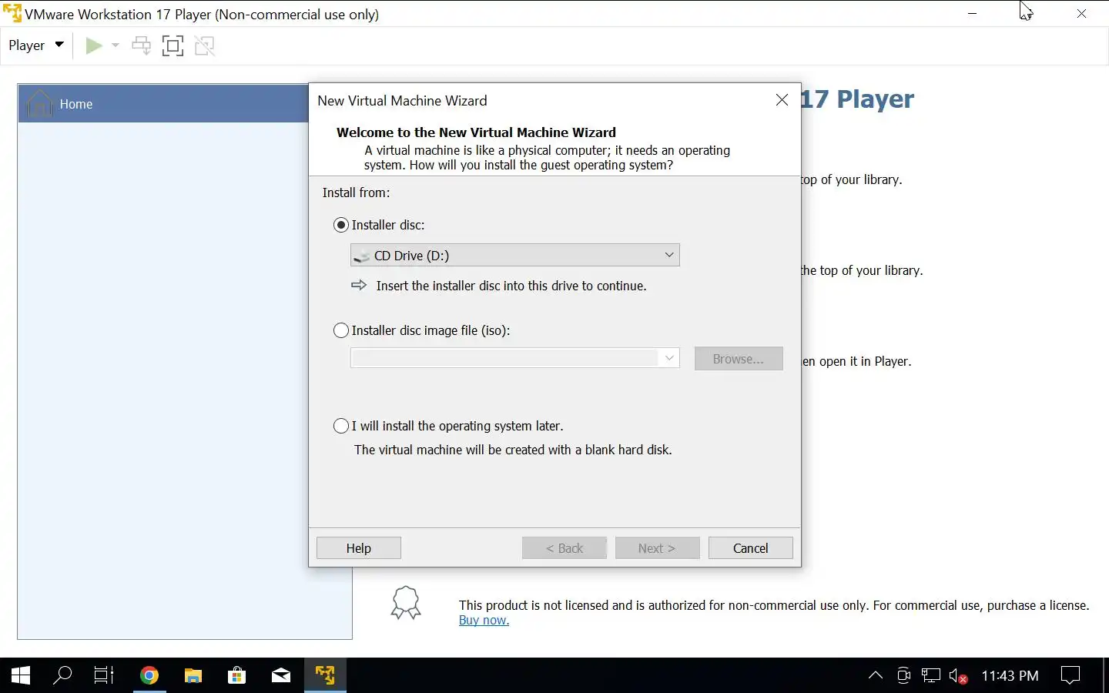Choose I will install the operating system later
Screen dimensions: 1109x693
click(x=340, y=426)
